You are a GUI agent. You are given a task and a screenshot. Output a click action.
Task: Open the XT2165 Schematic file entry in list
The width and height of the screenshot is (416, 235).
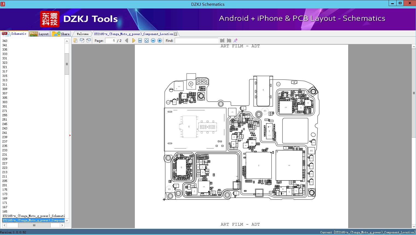pyautogui.click(x=33, y=216)
